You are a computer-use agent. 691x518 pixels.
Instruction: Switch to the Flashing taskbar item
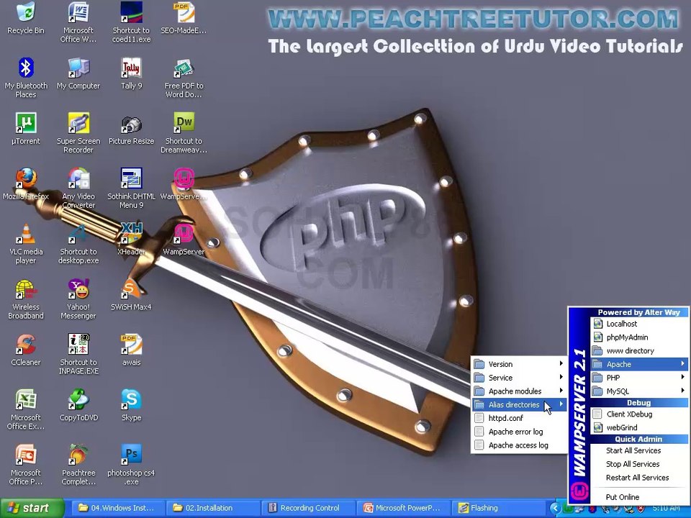(497, 509)
